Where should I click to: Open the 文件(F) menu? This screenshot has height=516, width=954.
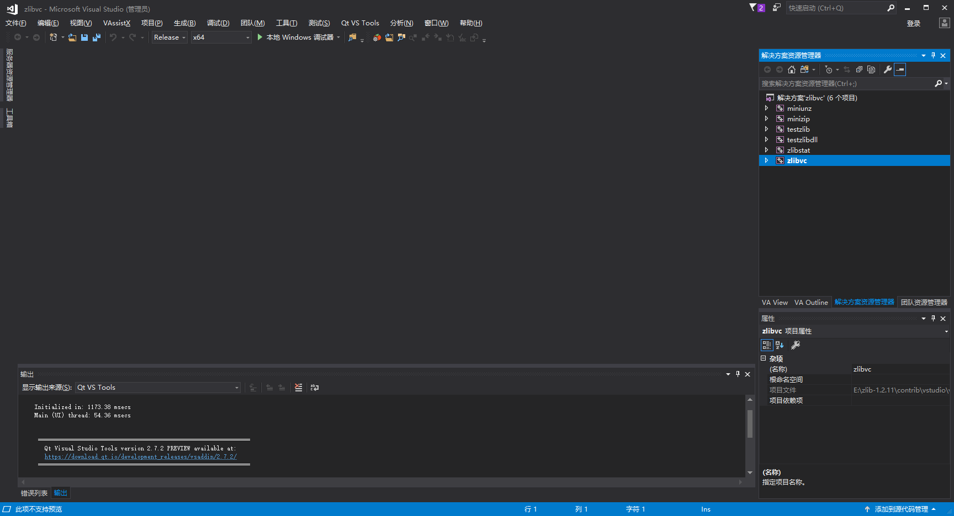pos(16,23)
